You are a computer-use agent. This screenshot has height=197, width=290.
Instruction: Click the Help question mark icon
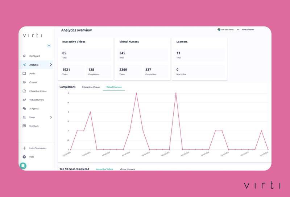click(24, 157)
